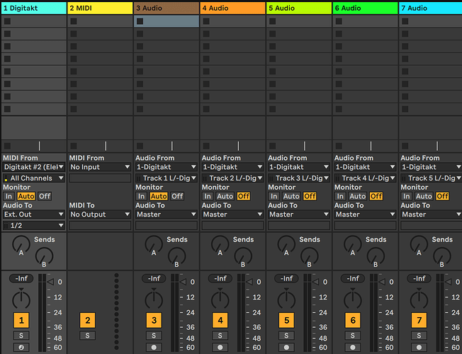This screenshot has height=354, width=462.
Task: Stop clips on 1 Digitakt track
Action: coord(7,146)
